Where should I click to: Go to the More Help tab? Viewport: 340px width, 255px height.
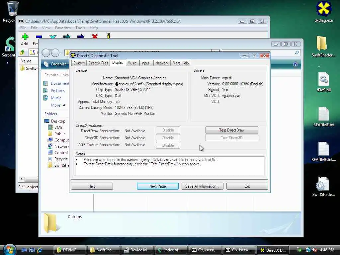tap(181, 63)
